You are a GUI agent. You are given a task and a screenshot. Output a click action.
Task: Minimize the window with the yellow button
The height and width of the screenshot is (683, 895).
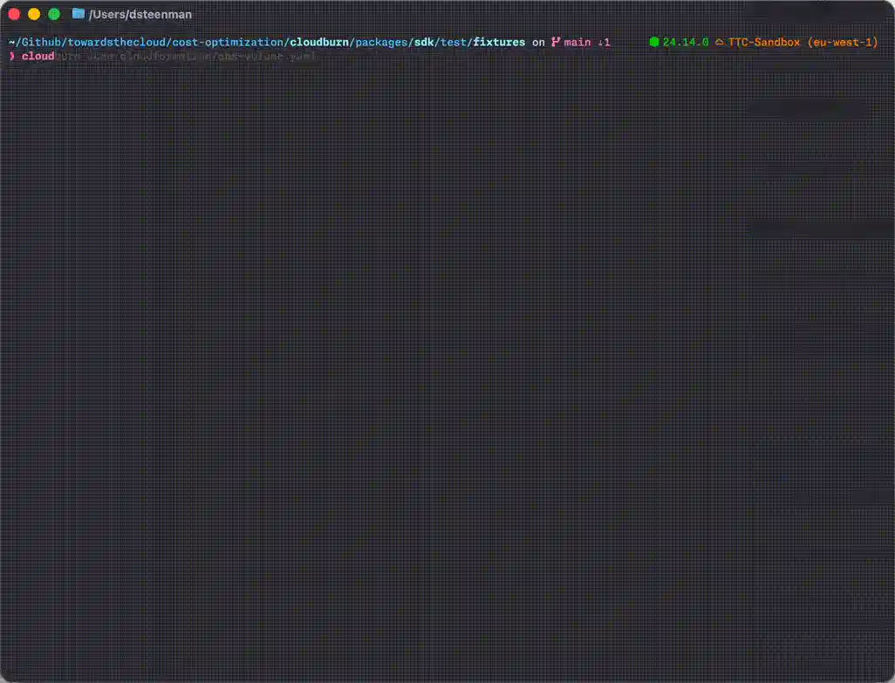(34, 14)
